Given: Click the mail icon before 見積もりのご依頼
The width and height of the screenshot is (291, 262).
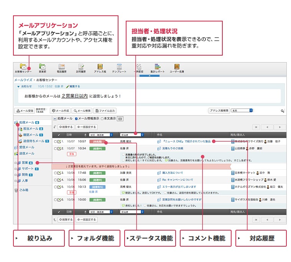Looking at the screenshot, I should click(x=159, y=148).
